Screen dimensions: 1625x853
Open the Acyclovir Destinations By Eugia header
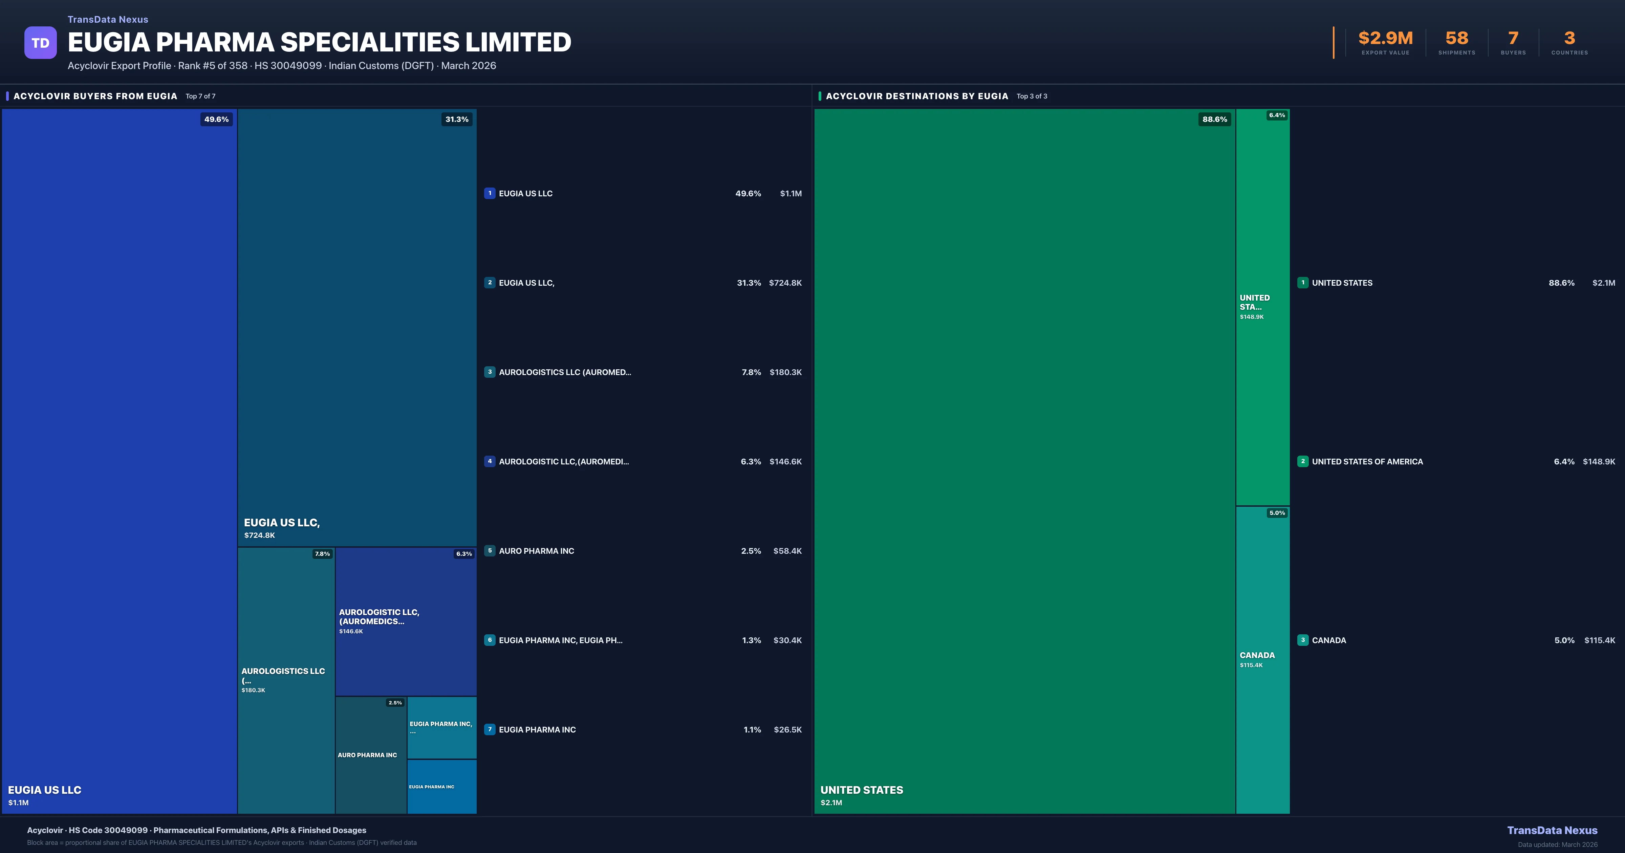[916, 96]
